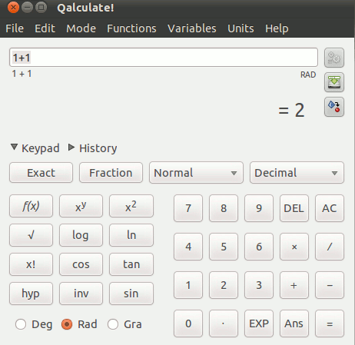Click the AC clear key

(x=330, y=208)
